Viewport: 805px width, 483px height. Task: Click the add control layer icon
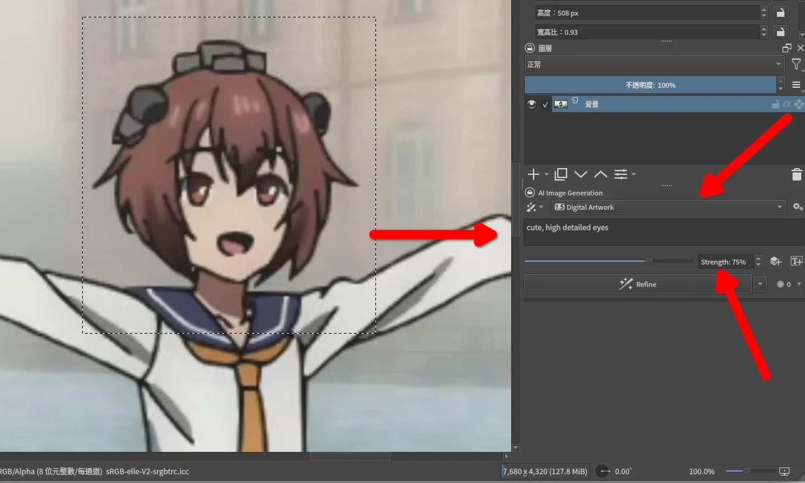[775, 261]
